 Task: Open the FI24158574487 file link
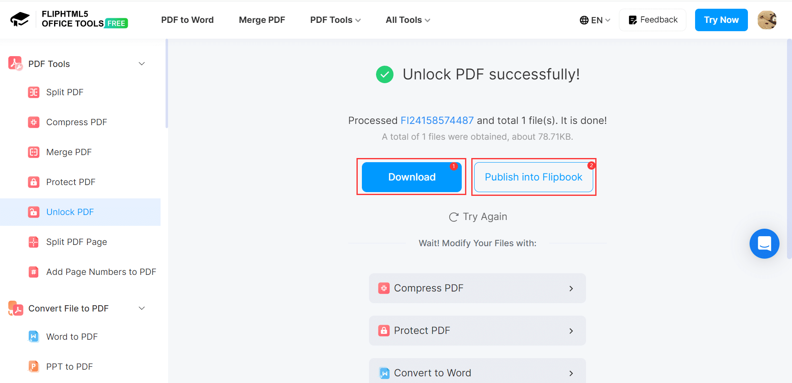[x=437, y=121]
